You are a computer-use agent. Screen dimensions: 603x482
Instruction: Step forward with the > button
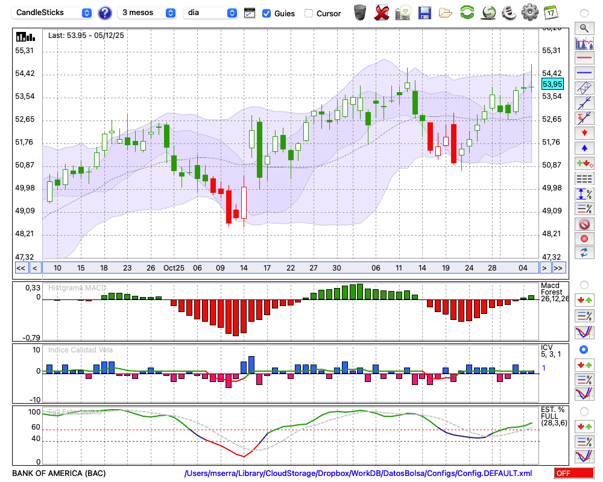(x=544, y=268)
